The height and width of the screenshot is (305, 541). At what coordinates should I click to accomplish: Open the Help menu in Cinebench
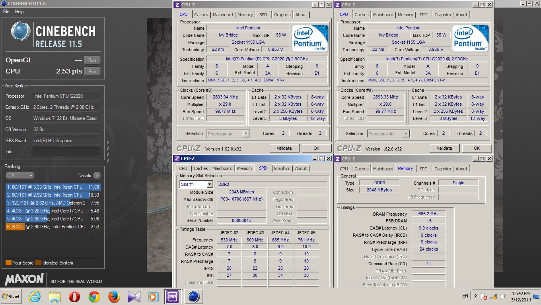tap(19, 12)
